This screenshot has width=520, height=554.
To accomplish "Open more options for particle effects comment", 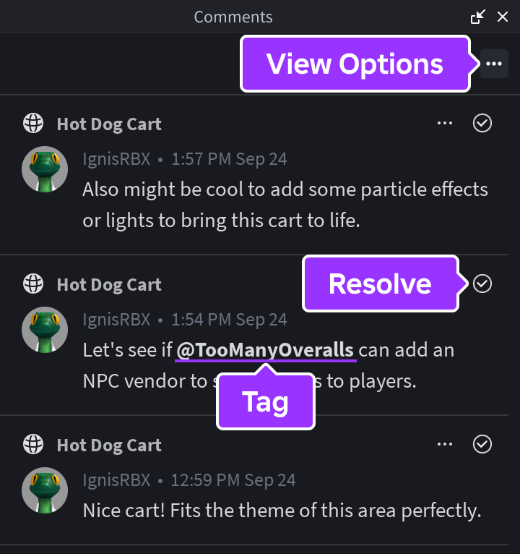I will pyautogui.click(x=446, y=124).
